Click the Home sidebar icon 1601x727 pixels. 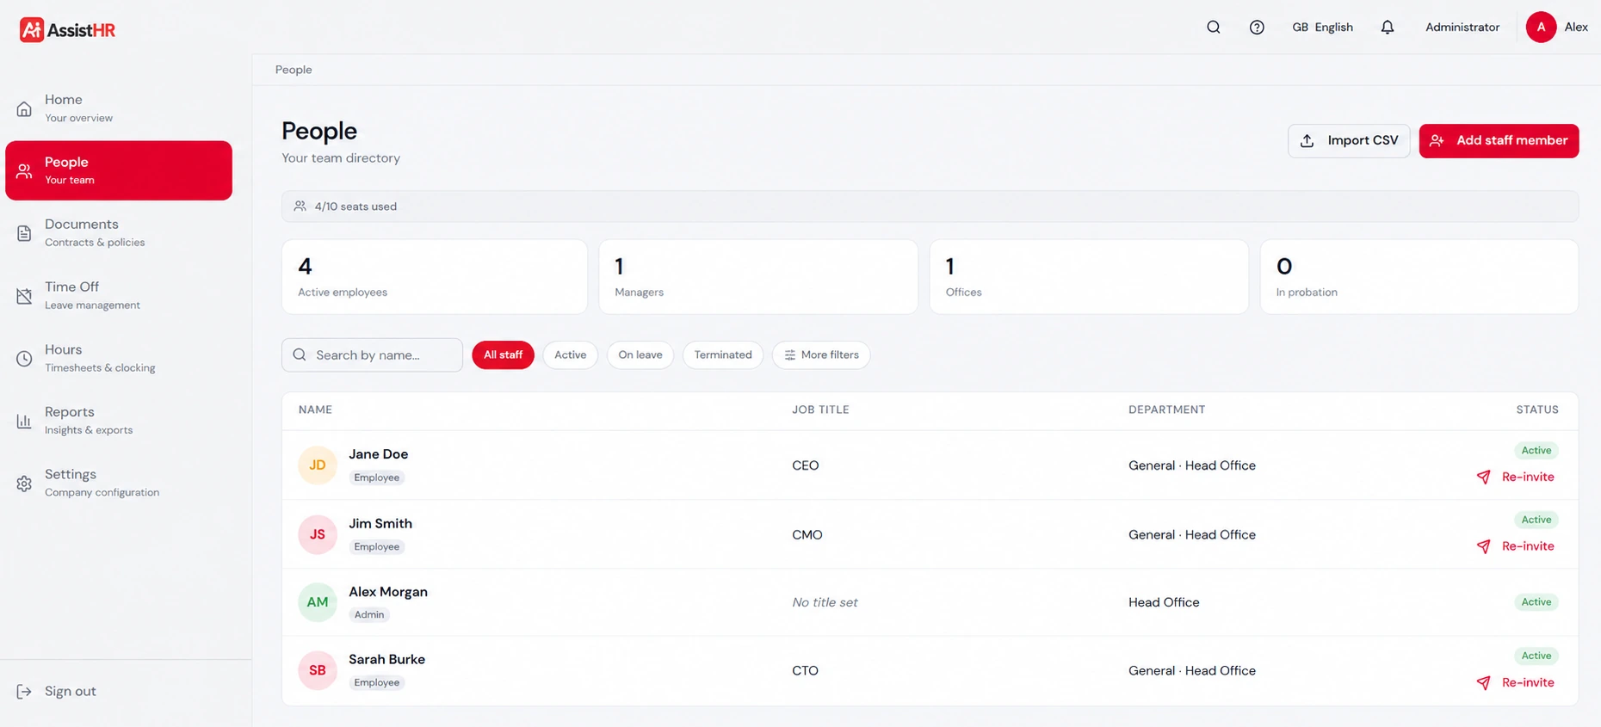[x=24, y=108]
